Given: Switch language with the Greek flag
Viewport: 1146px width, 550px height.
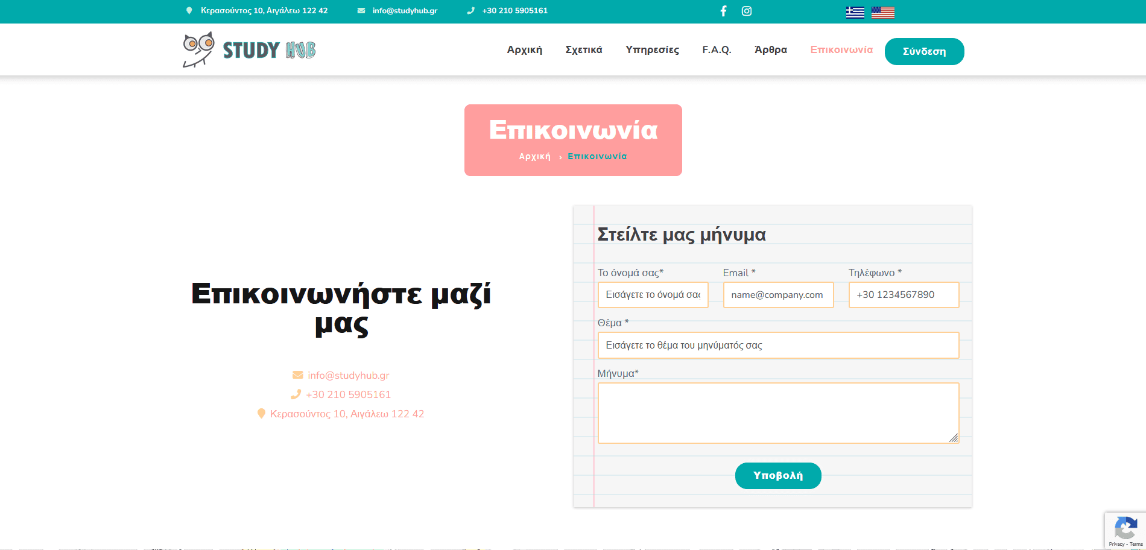Looking at the screenshot, I should coord(855,13).
